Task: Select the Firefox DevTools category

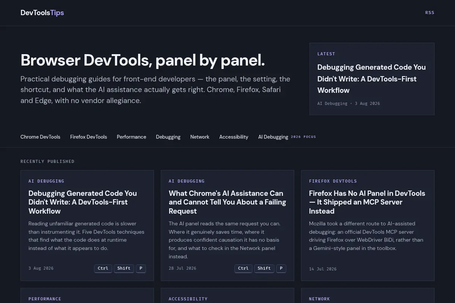Action: tap(88, 137)
